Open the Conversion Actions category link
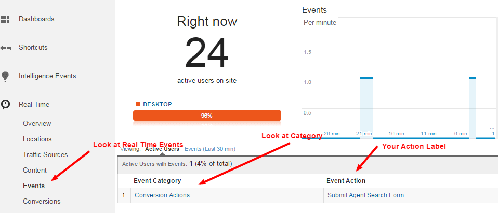This screenshot has width=498, height=213. [x=162, y=195]
